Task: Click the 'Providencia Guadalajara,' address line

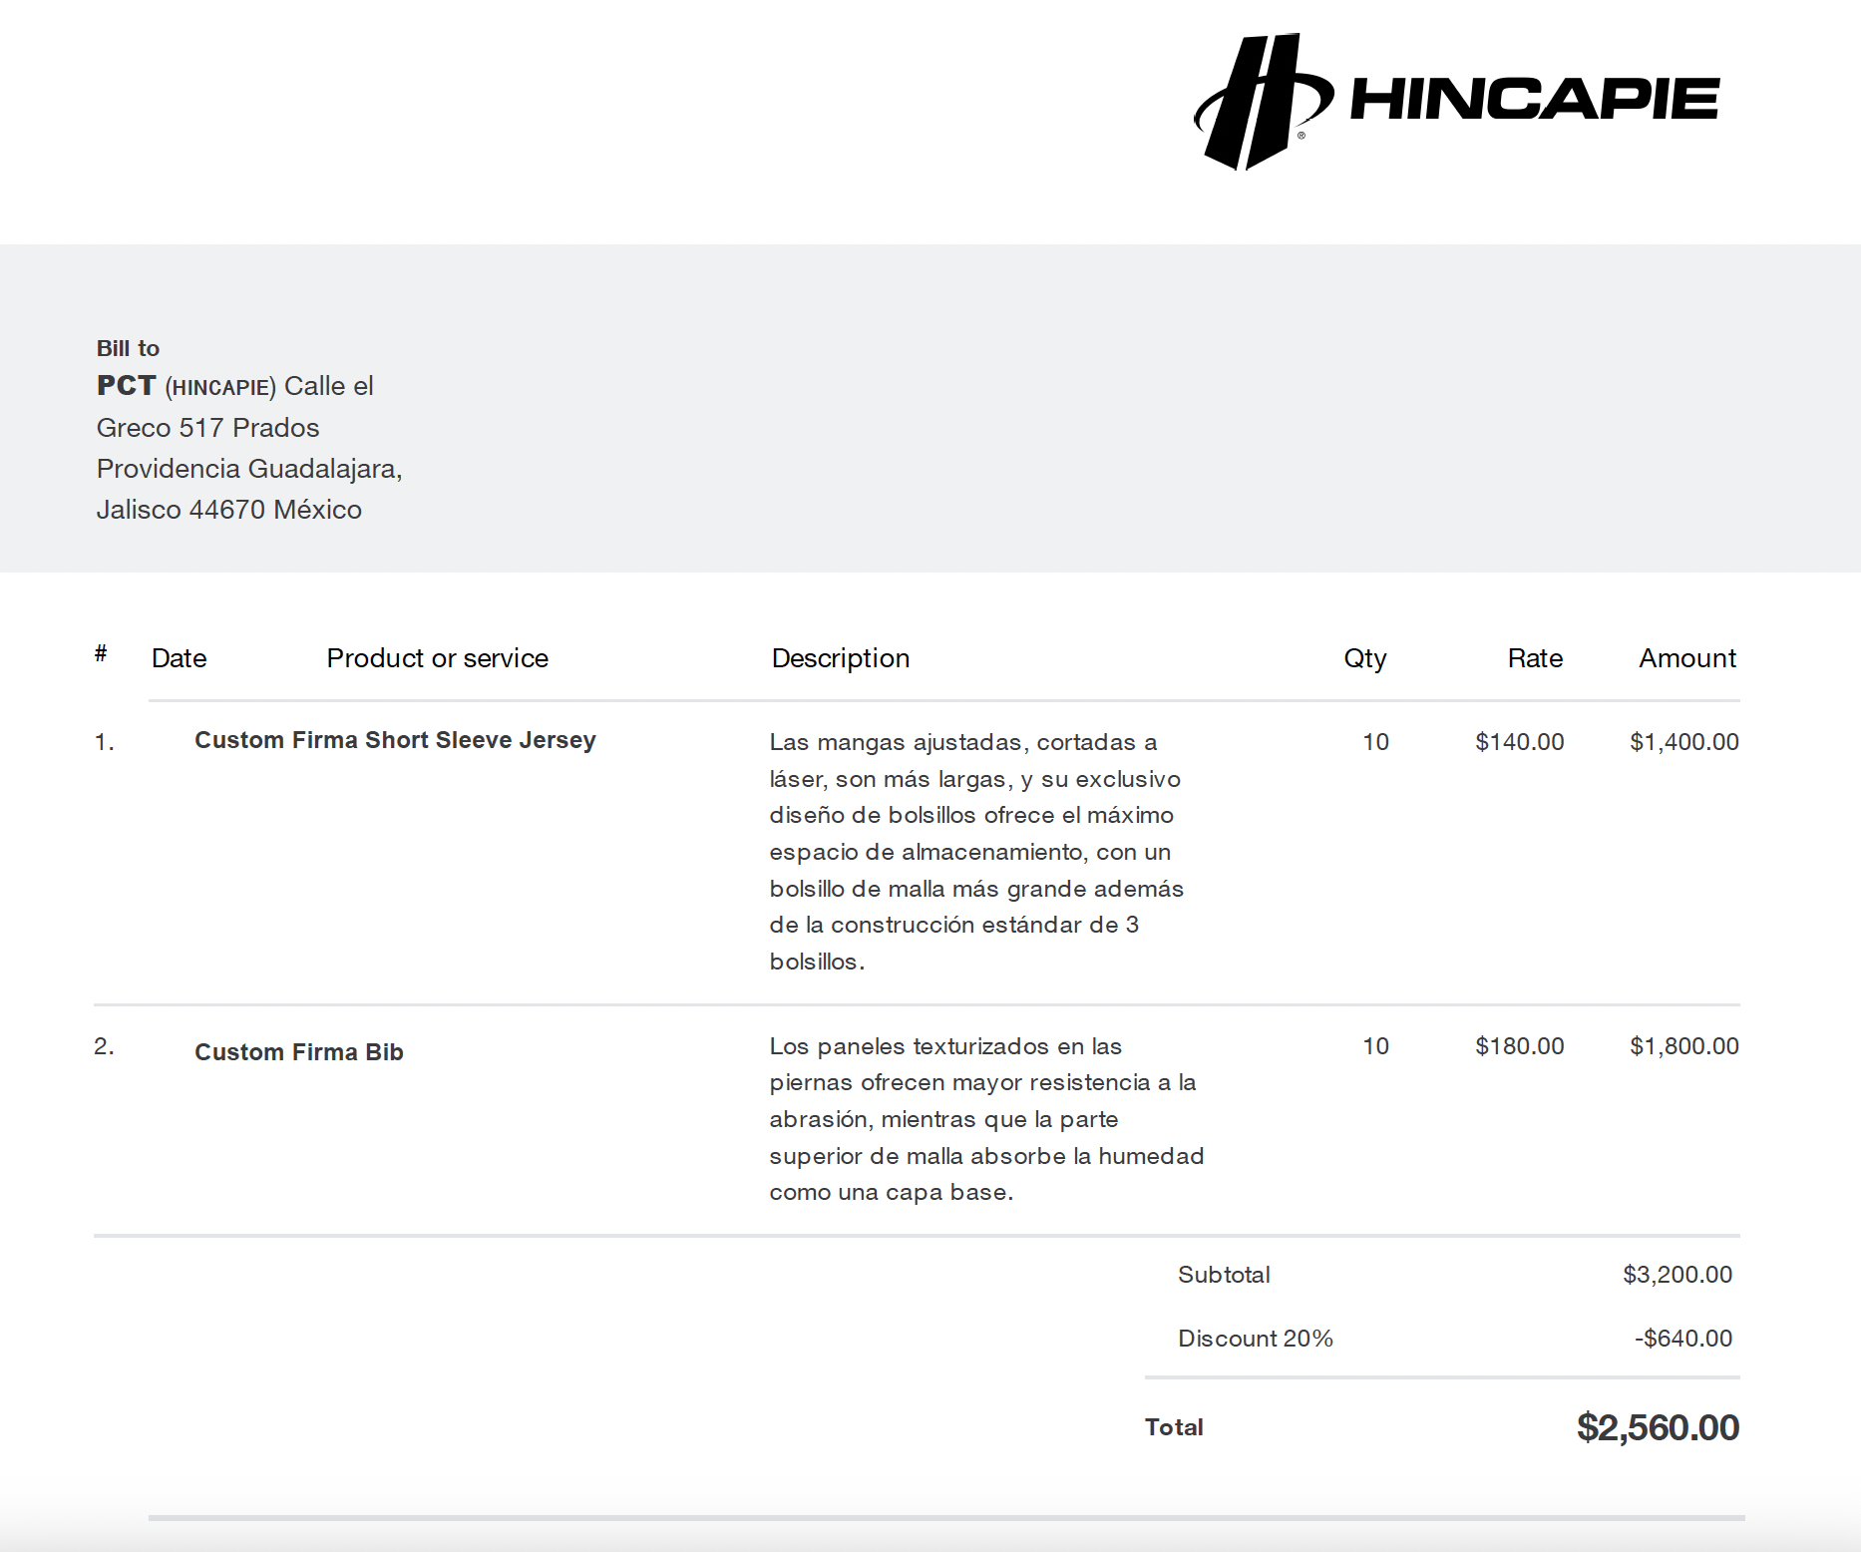Action: (x=249, y=469)
